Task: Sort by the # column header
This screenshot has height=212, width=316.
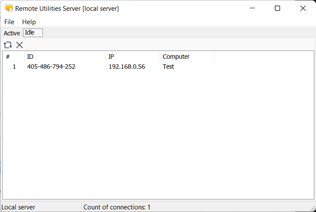Action: (13, 57)
